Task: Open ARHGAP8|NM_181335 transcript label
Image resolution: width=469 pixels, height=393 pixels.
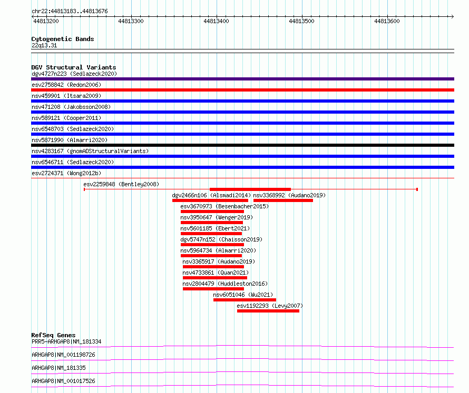Action: (58, 368)
